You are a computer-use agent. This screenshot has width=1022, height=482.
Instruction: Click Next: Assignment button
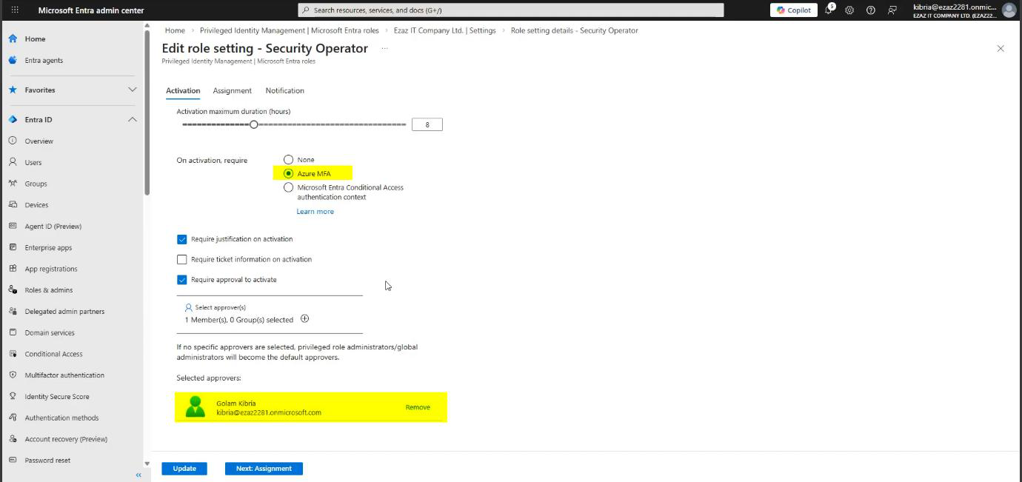pos(264,469)
